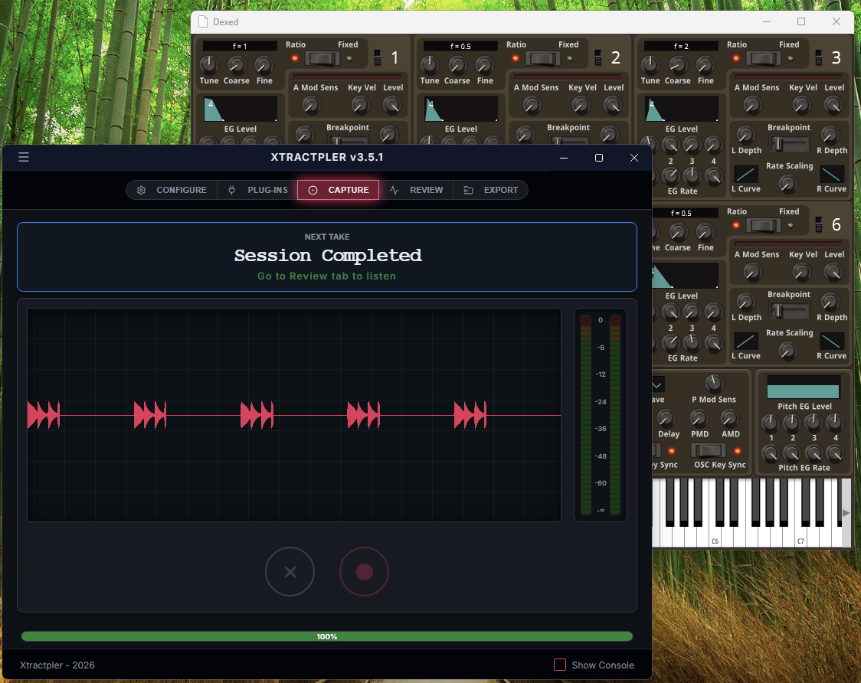
Task: Click the target icon on the CAPTURE tab
Action: coord(314,189)
